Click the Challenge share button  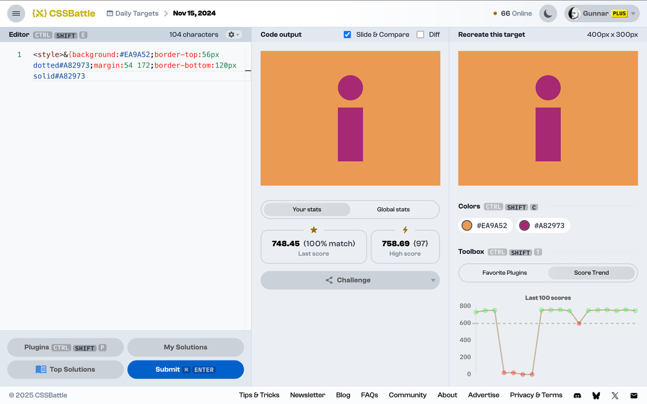click(x=350, y=280)
